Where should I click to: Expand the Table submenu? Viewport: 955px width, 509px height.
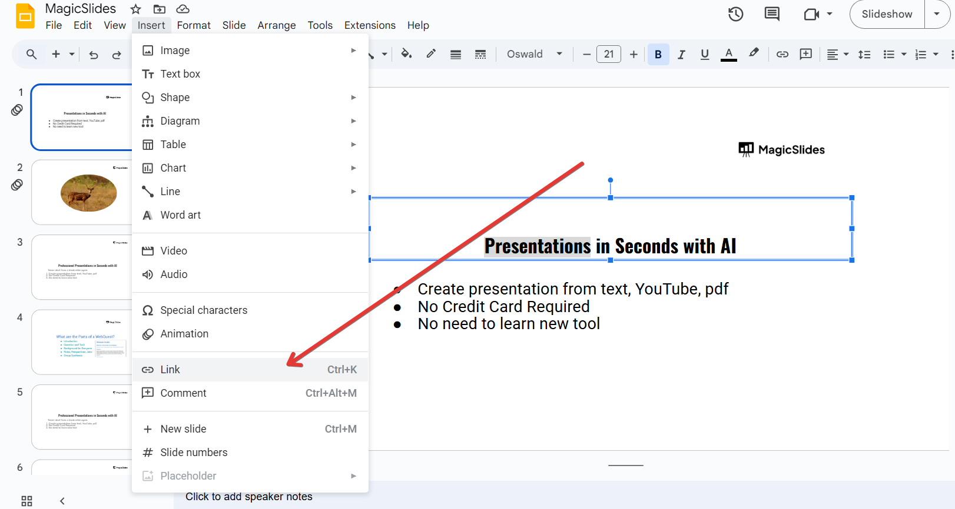[250, 145]
